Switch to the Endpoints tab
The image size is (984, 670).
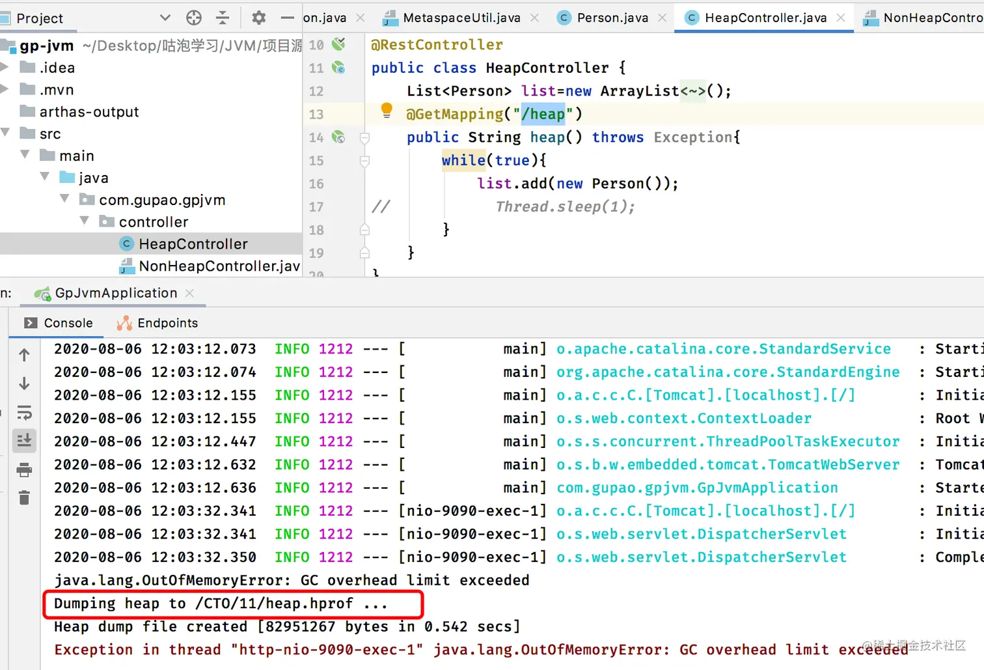157,323
